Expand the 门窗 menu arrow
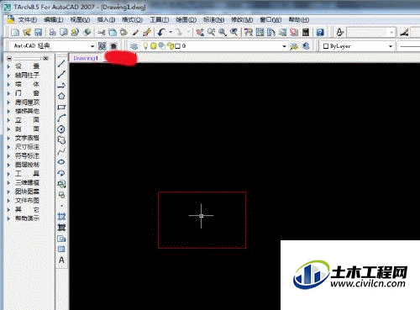The height and width of the screenshot is (310, 420). pos(8,93)
